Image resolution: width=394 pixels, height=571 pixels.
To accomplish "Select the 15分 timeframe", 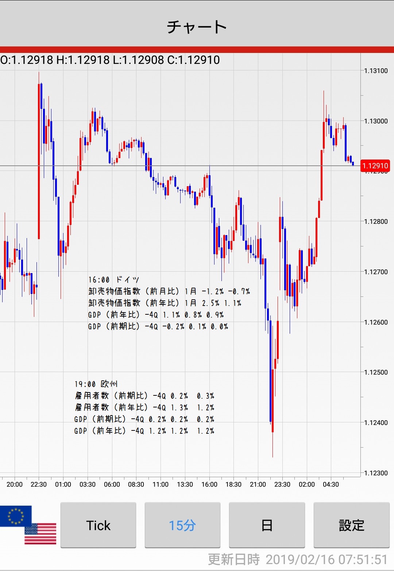I will point(182,525).
